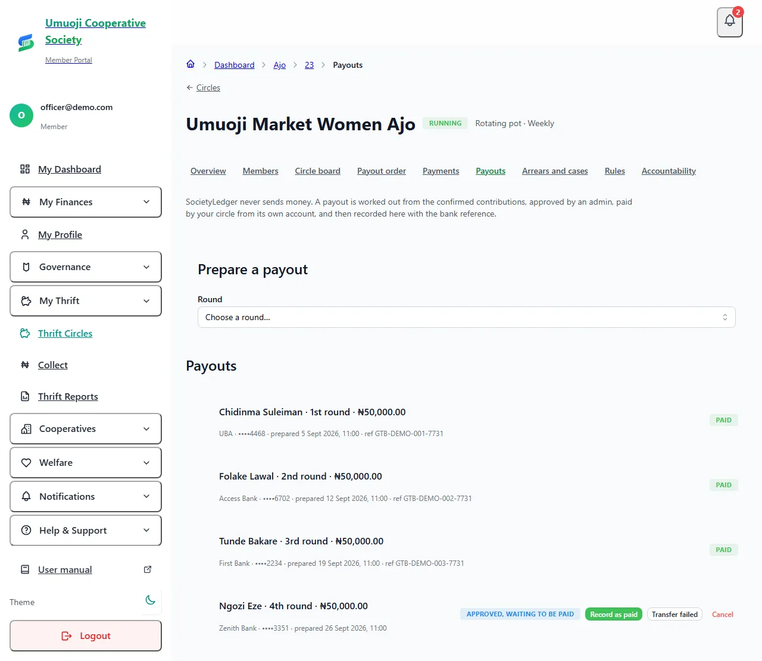
Task: View the Accountability tab
Action: pos(669,171)
